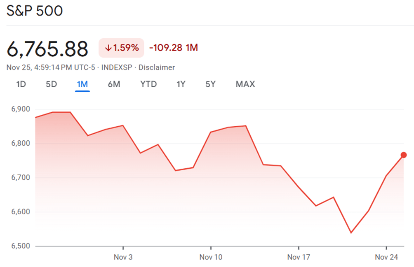The image size is (414, 267).
Task: Click the S&P 500 title
Action: click(x=35, y=11)
